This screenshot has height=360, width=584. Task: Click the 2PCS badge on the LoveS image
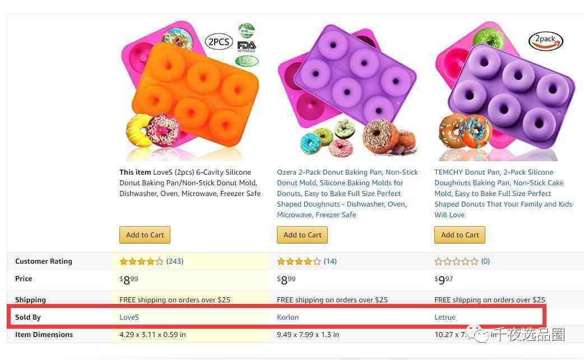(219, 42)
